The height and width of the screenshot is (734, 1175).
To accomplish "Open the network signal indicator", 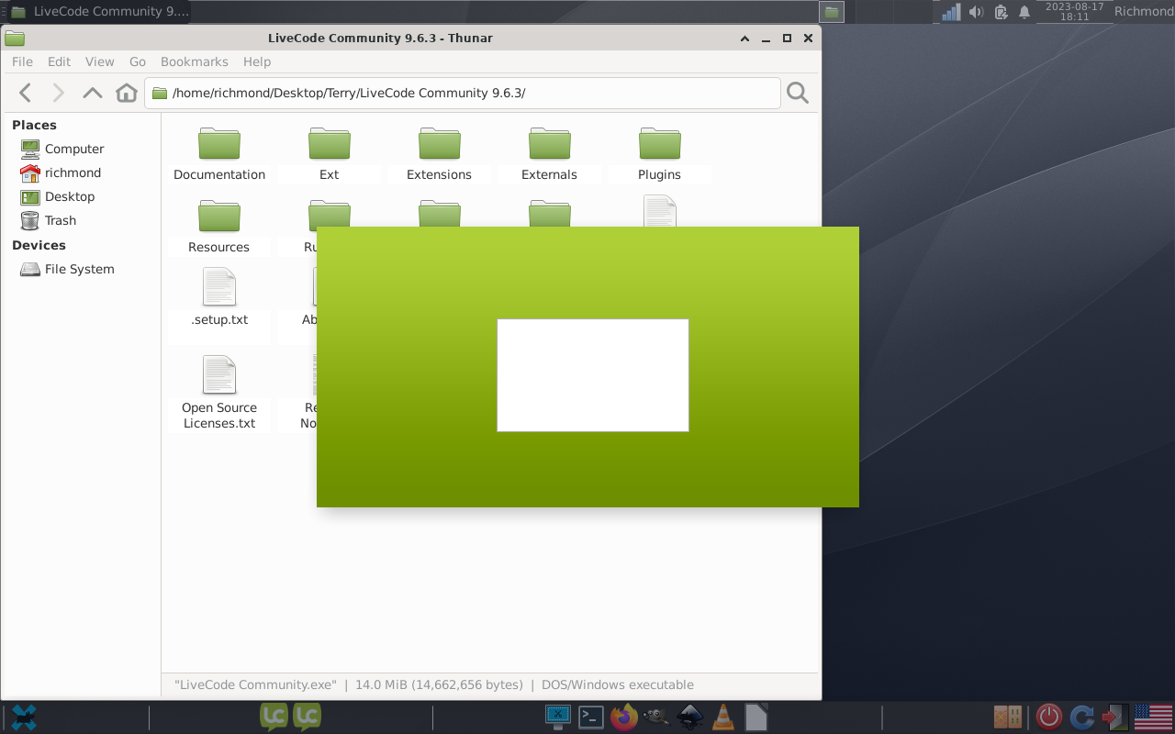I will coord(952,12).
